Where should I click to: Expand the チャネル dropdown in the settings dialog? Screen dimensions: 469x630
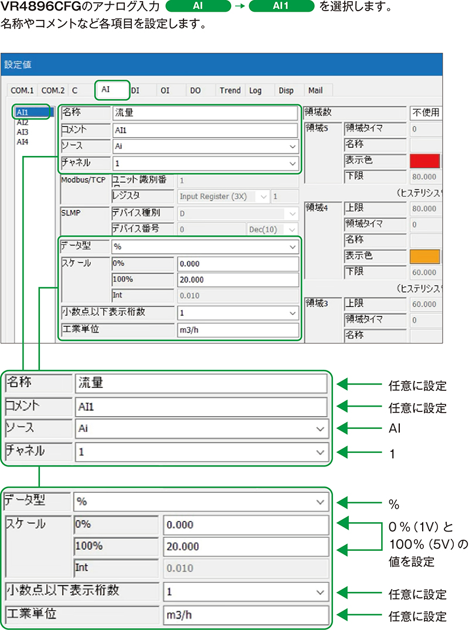[205, 163]
